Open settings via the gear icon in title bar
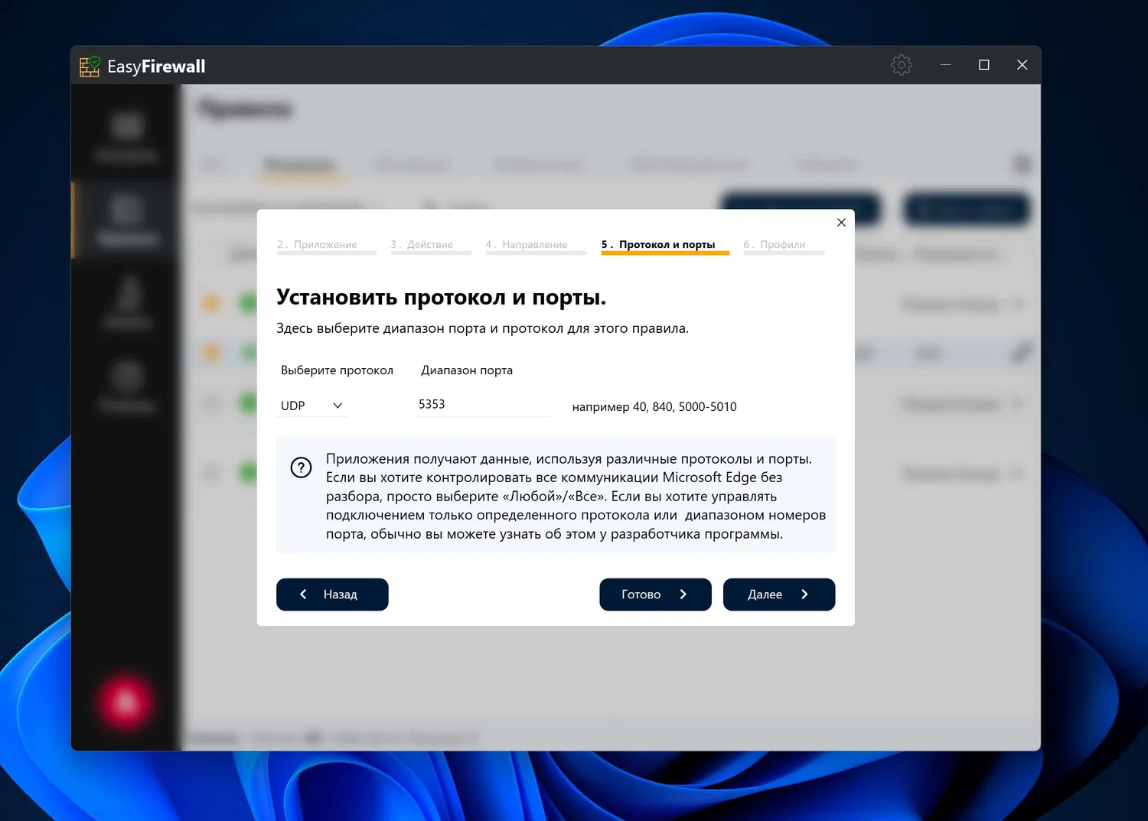The width and height of the screenshot is (1148, 821). click(x=902, y=65)
